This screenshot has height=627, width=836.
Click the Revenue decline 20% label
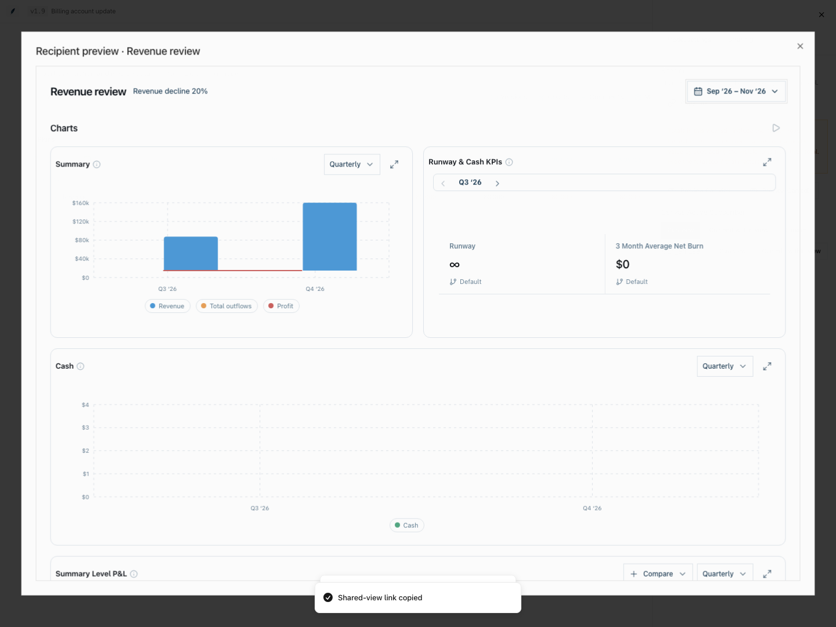pos(170,91)
